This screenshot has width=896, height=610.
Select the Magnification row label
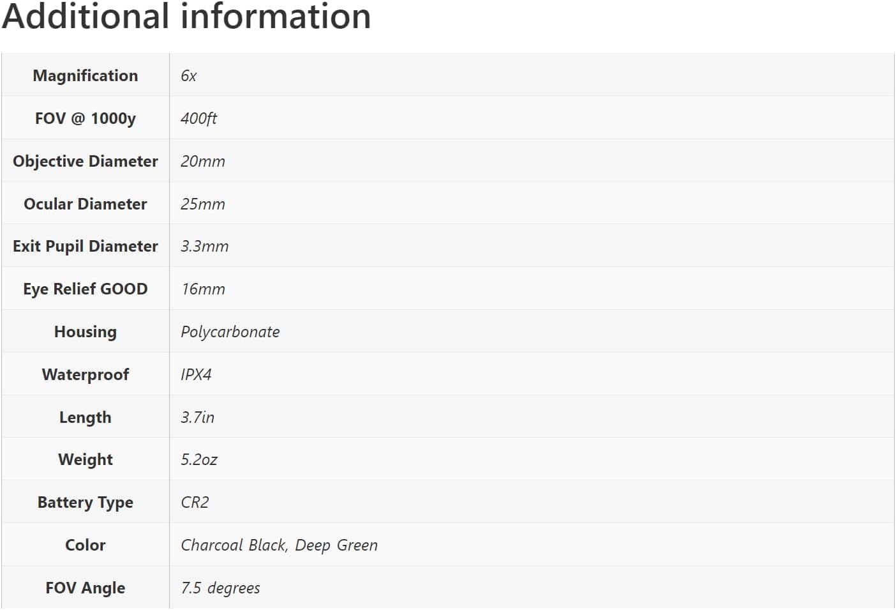86,75
